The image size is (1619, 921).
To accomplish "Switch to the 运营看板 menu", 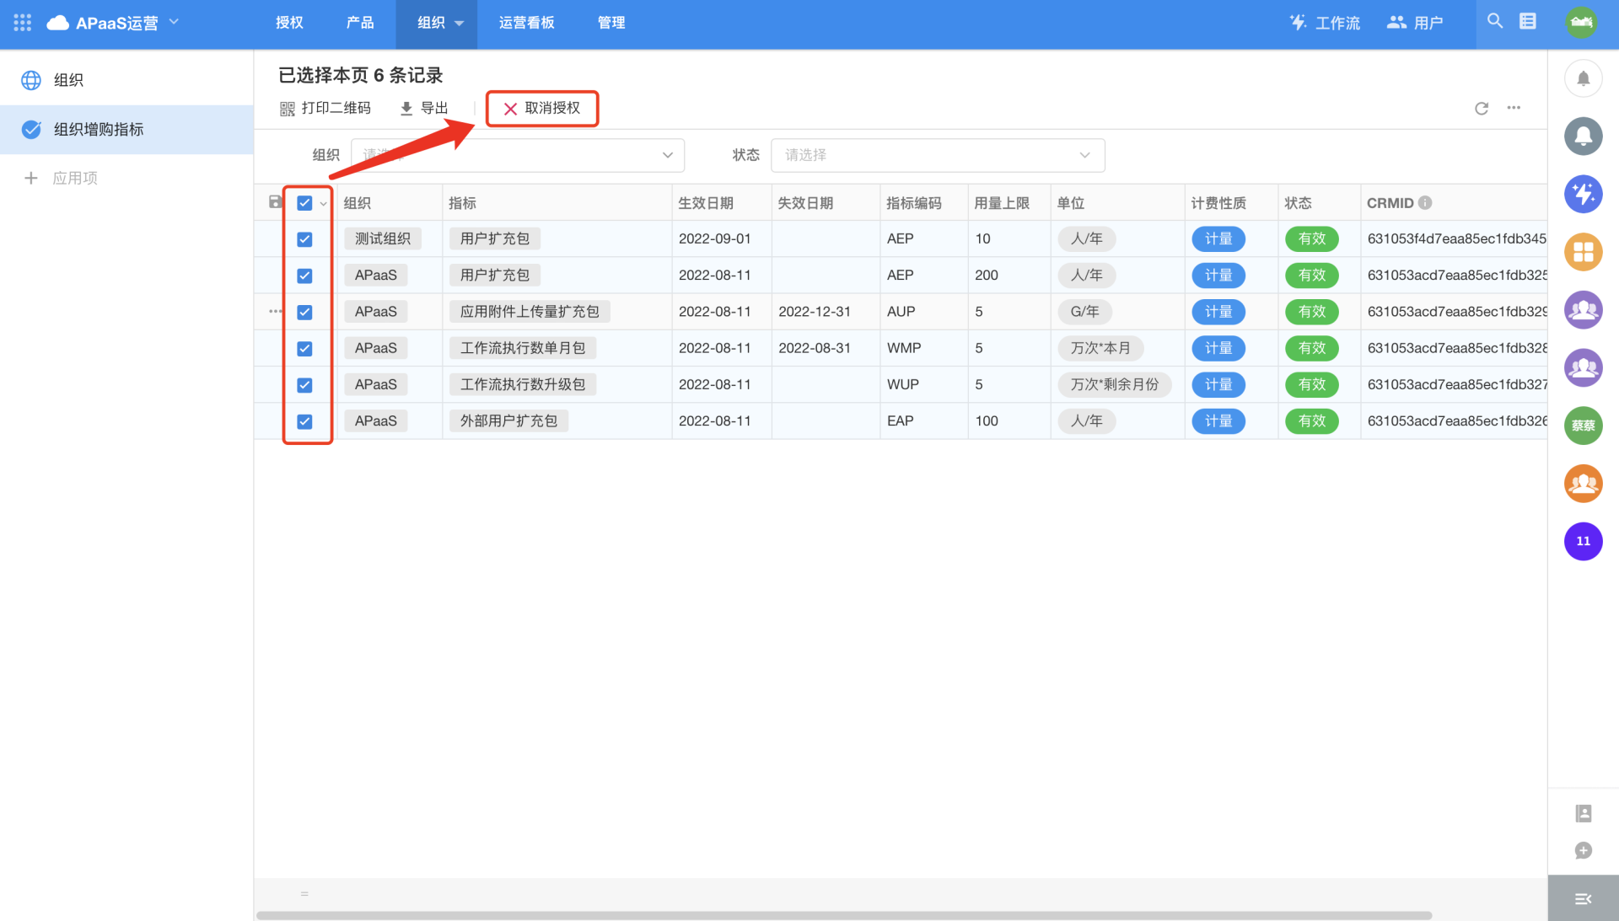I will point(526,23).
